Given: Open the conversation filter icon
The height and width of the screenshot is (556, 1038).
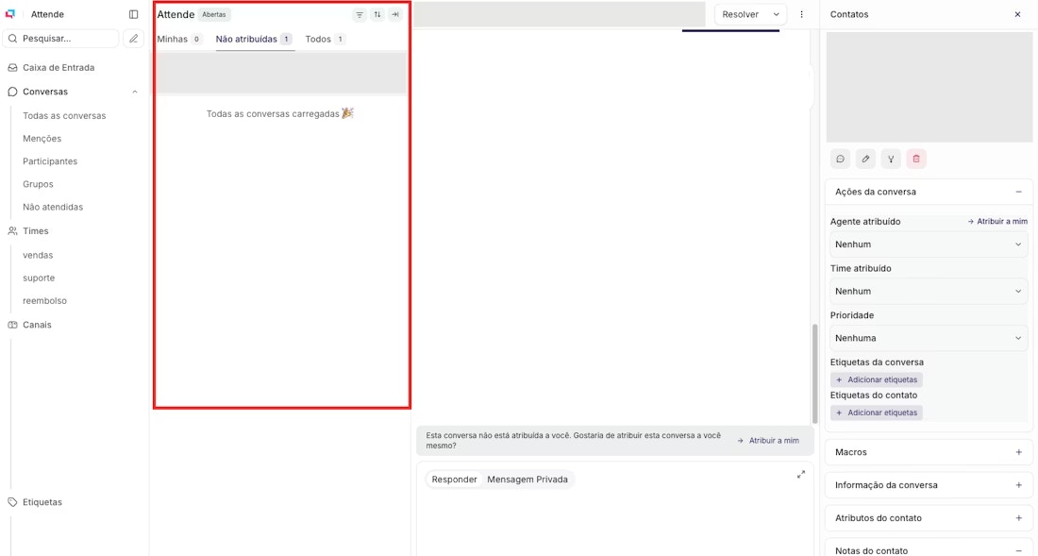Looking at the screenshot, I should (x=360, y=15).
